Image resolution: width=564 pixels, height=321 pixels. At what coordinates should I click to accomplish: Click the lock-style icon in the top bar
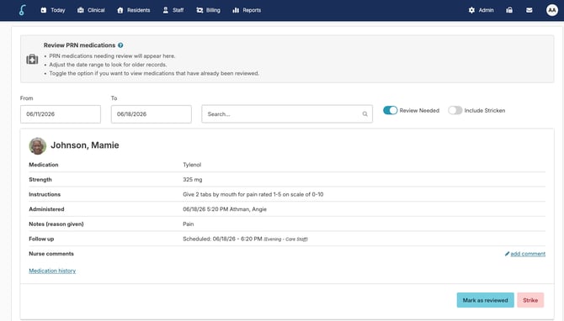pyautogui.click(x=509, y=10)
